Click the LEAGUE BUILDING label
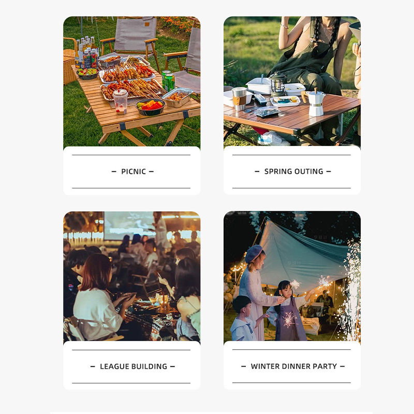 point(134,366)
